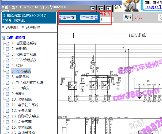The width and height of the screenshot is (162, 134).
Task: Select 5. PEPS系统 in the tree
Action: tap(21, 71)
